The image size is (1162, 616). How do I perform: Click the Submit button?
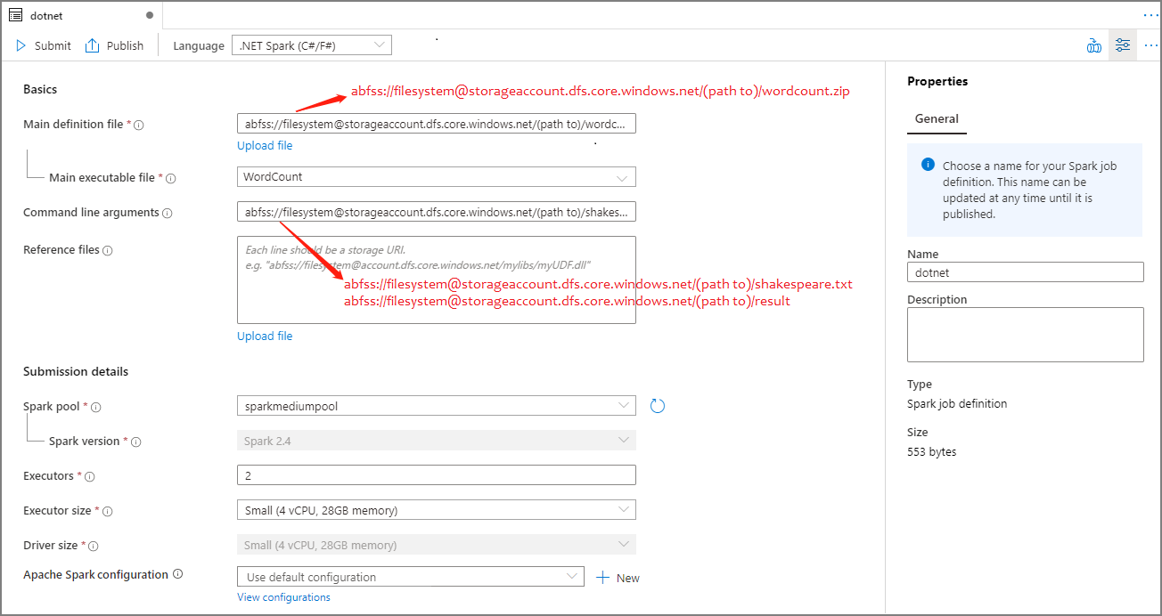coord(43,45)
